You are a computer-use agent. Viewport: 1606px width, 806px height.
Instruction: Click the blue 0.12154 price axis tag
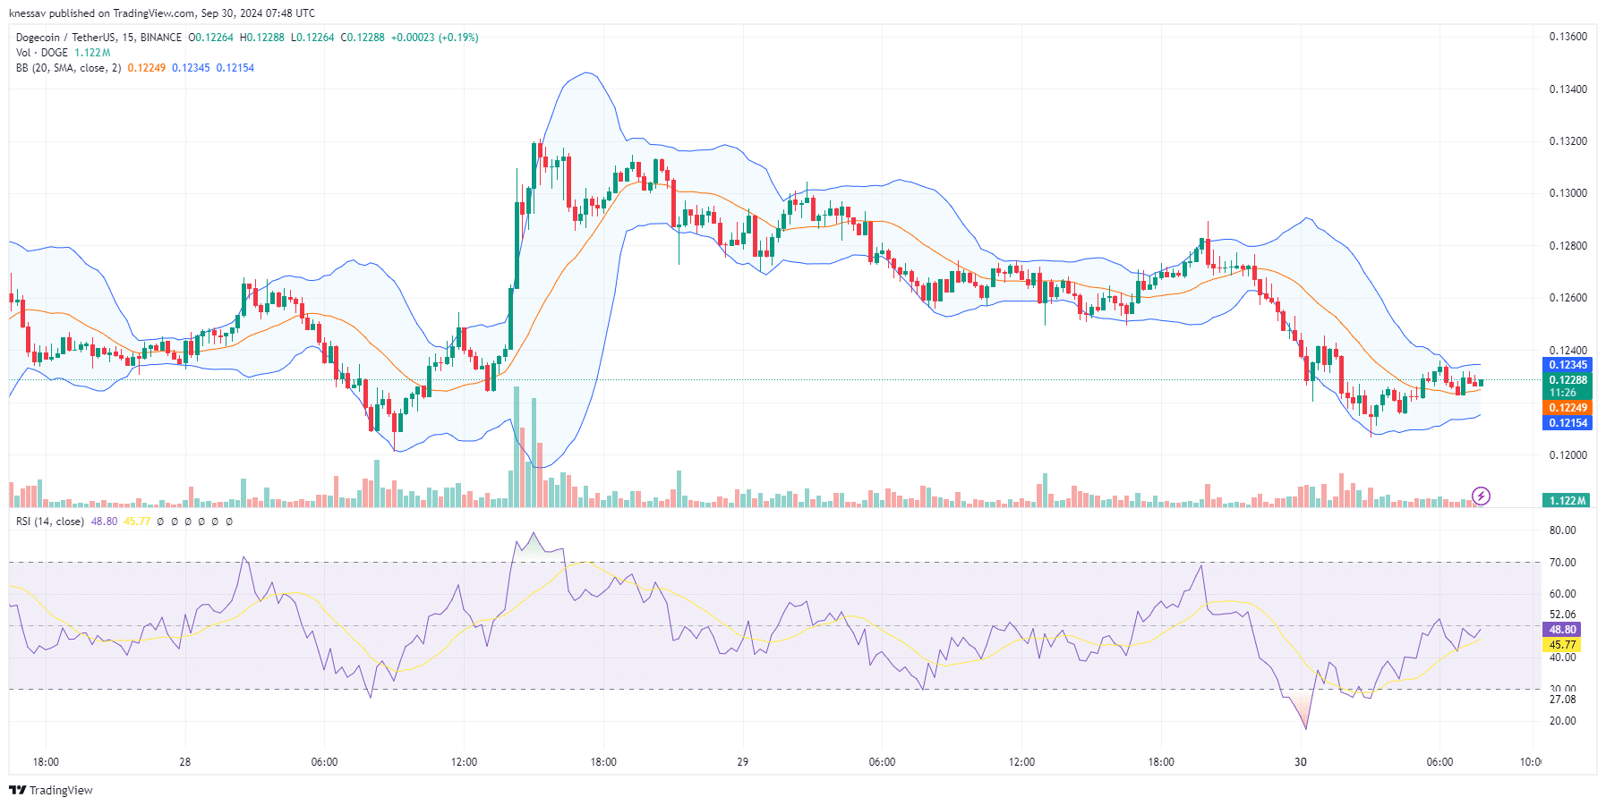(1567, 423)
